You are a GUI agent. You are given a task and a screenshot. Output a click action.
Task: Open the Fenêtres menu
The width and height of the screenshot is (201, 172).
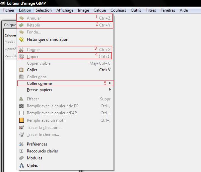pos(168,10)
